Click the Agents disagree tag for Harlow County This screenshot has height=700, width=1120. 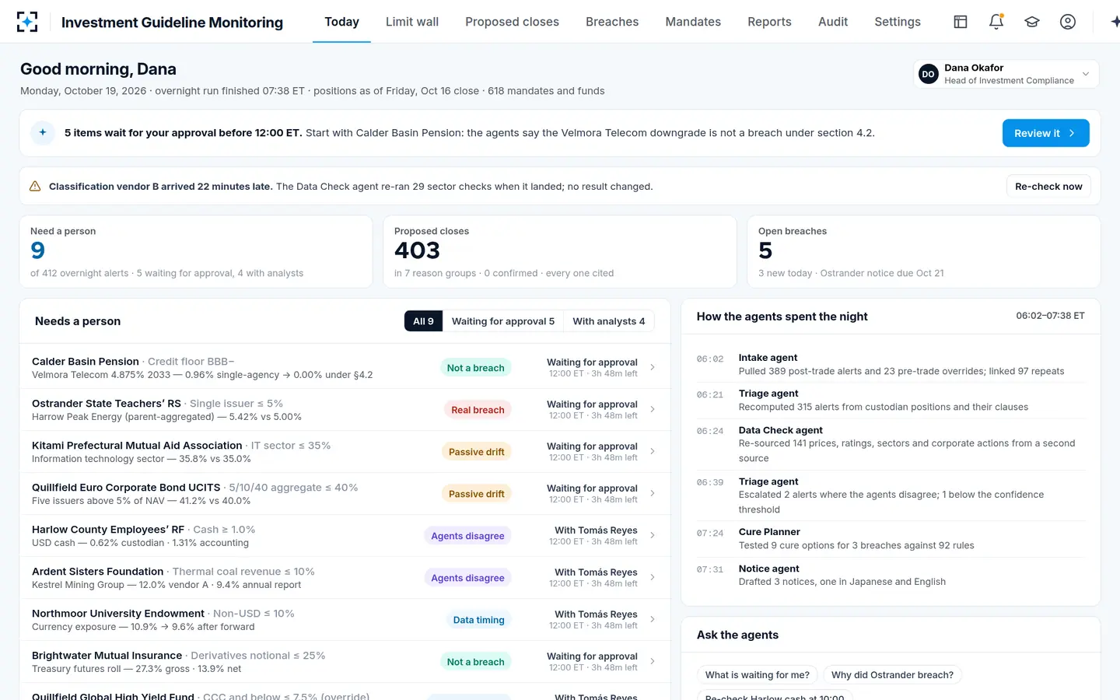point(467,536)
